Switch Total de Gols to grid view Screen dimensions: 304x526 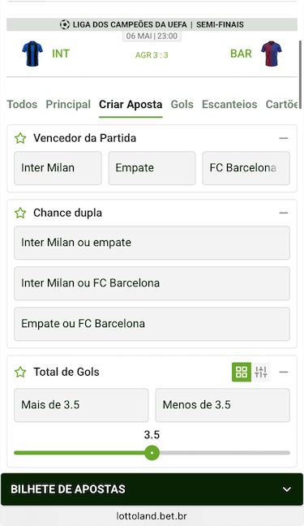pos(242,372)
